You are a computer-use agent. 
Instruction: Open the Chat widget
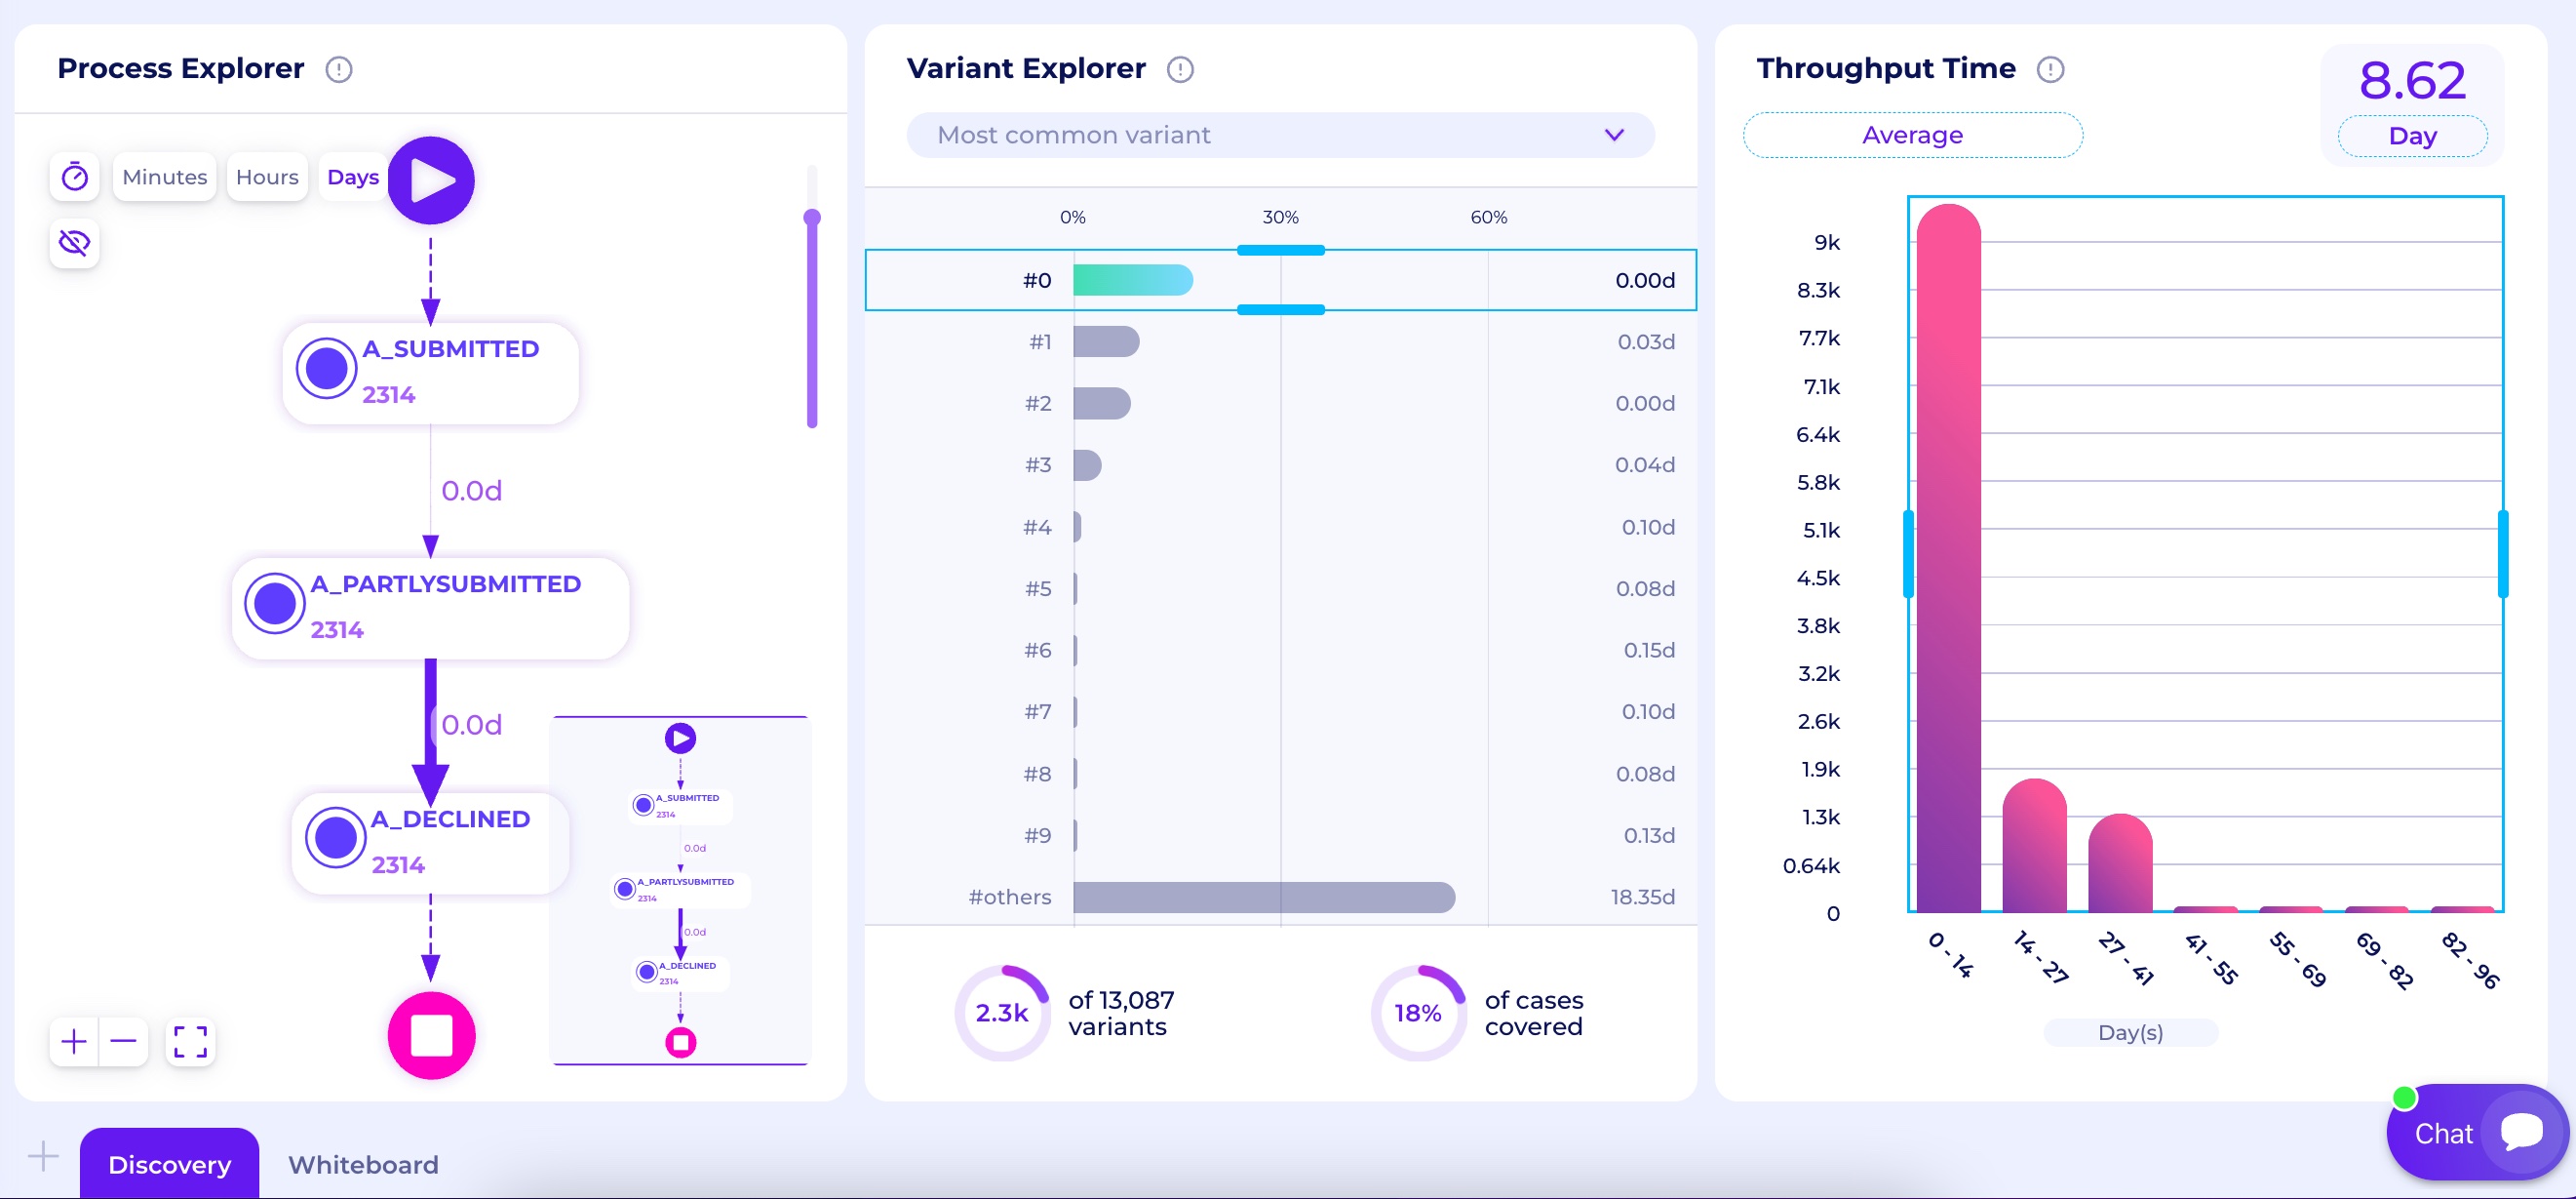tap(2477, 1132)
